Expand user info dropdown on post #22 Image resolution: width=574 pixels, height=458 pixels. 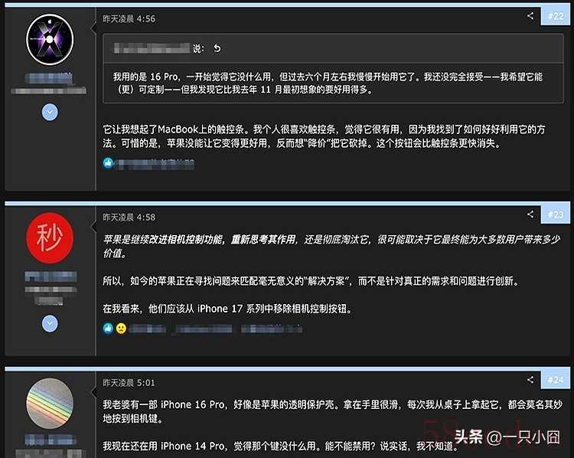pos(50,112)
